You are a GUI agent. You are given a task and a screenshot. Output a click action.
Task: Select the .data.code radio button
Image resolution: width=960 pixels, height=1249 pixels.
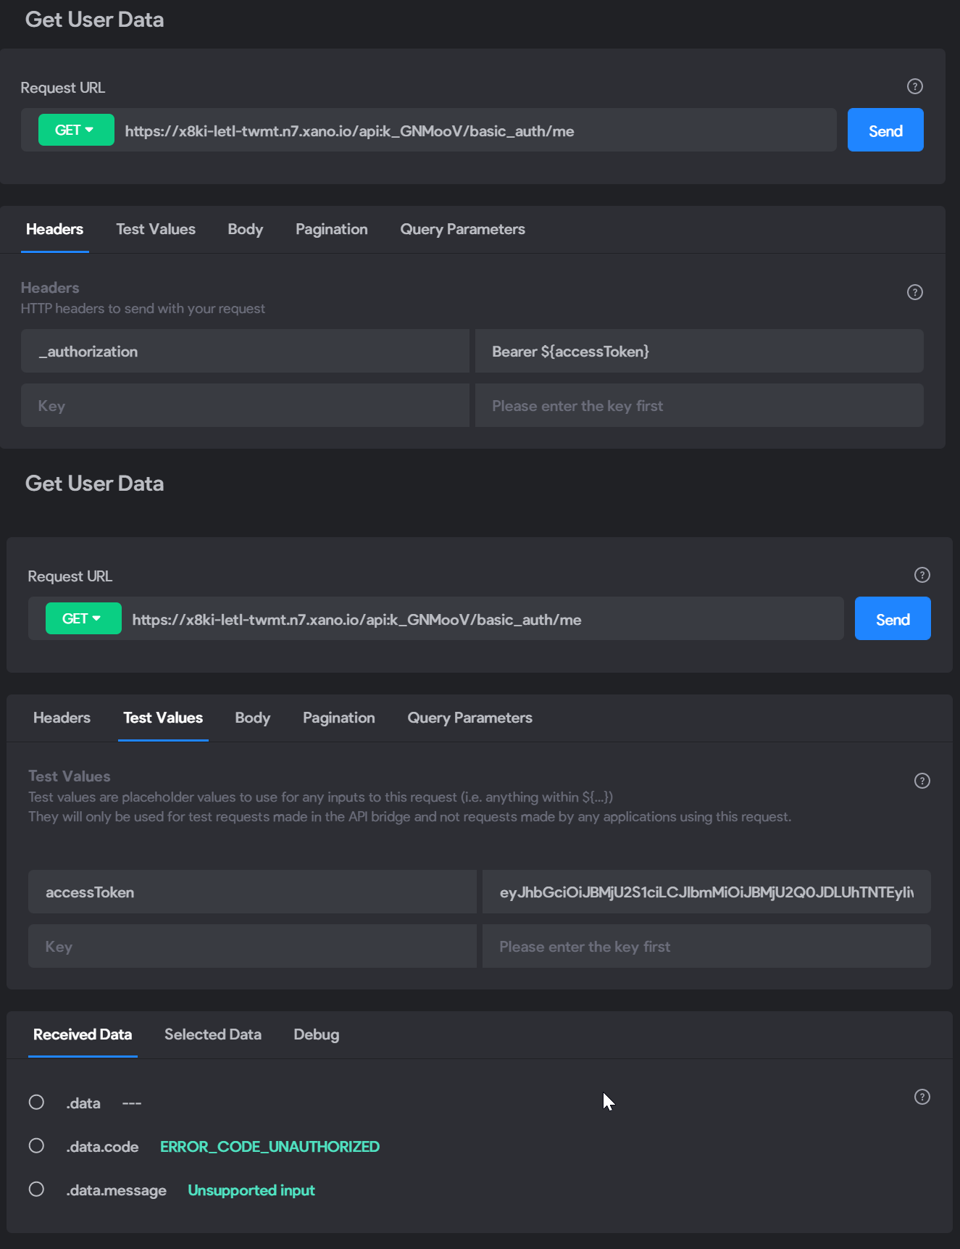(36, 1146)
